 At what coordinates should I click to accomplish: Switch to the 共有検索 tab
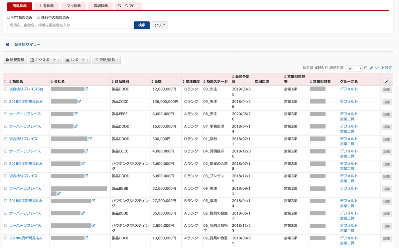tap(47, 6)
